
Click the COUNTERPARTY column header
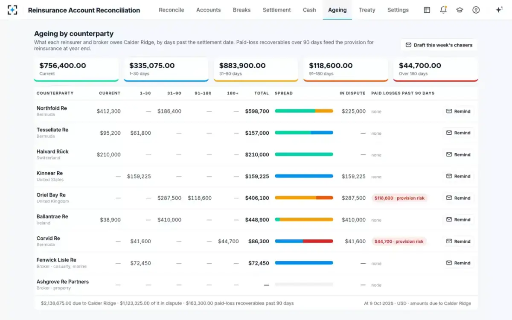(55, 93)
